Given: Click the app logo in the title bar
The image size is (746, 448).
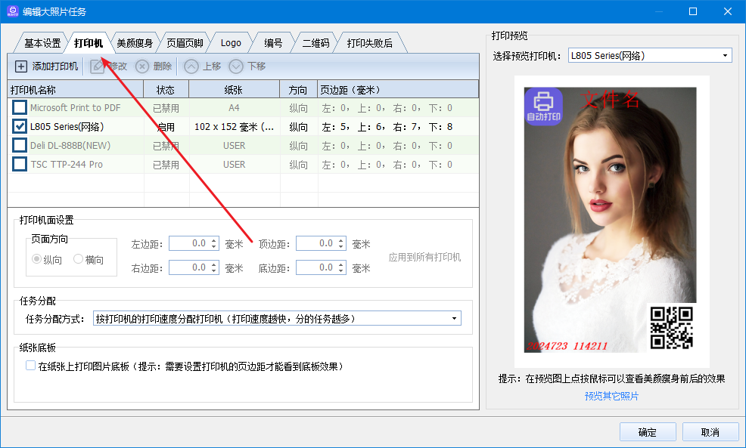Looking at the screenshot, I should pos(11,11).
